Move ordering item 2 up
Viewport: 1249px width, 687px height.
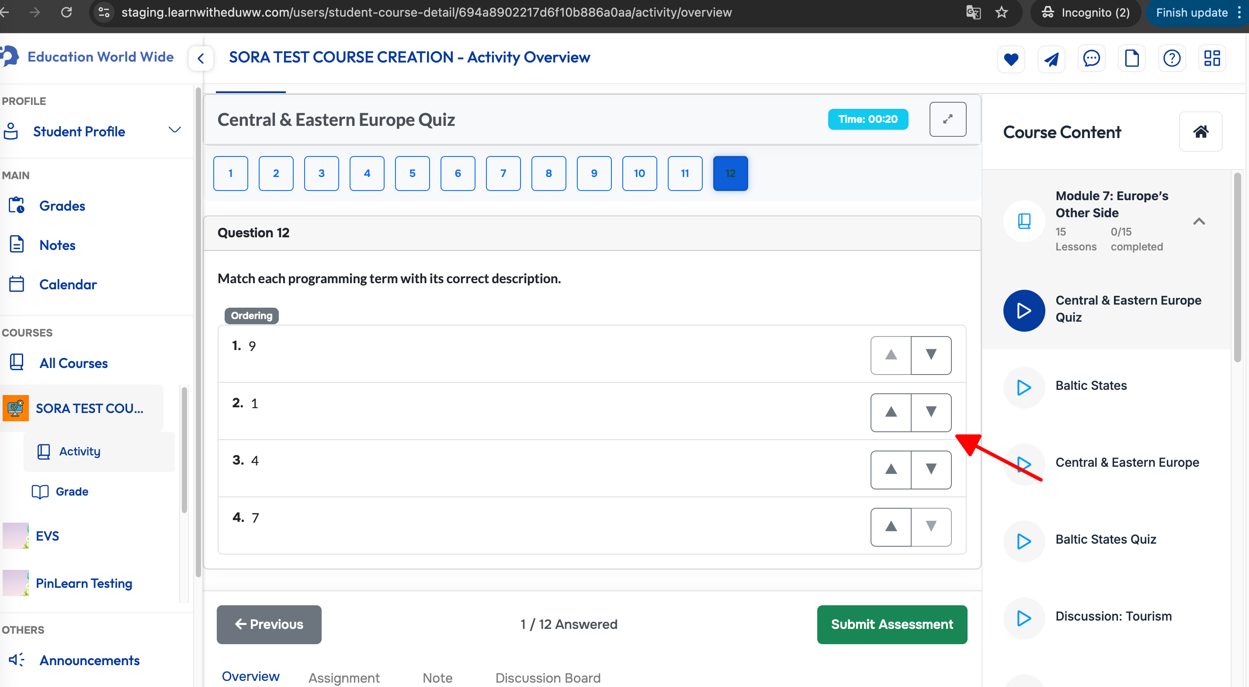[x=891, y=412]
